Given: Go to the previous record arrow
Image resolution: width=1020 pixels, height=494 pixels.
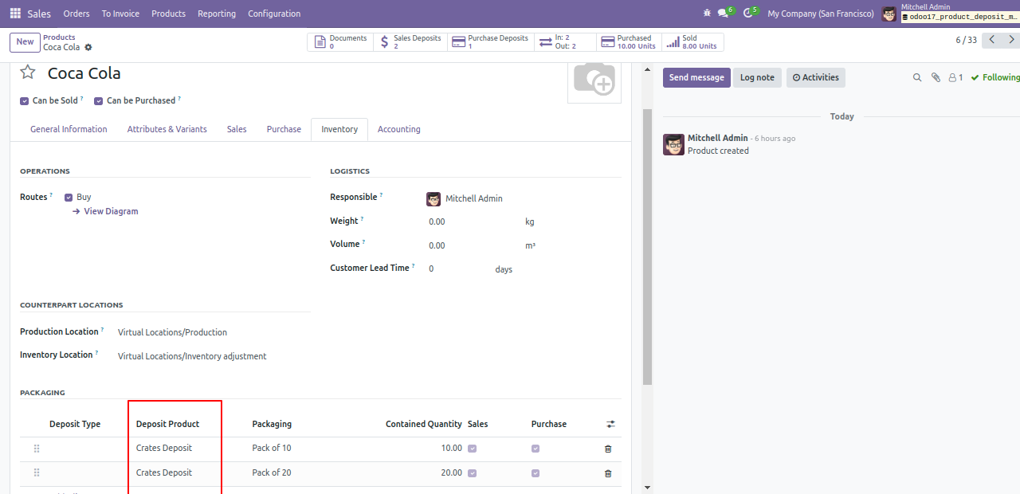Looking at the screenshot, I should point(992,40).
